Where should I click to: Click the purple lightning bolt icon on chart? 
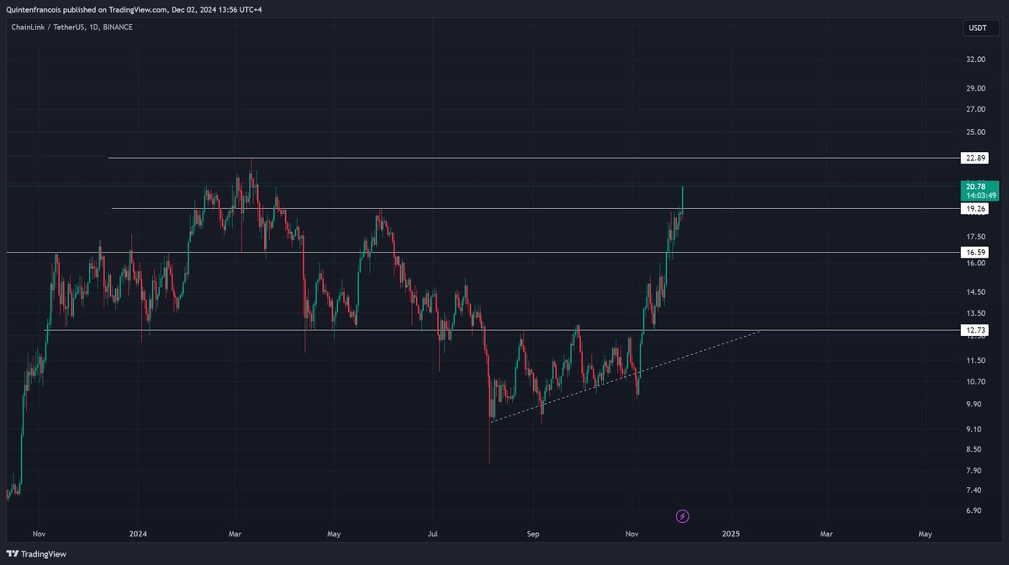click(682, 515)
